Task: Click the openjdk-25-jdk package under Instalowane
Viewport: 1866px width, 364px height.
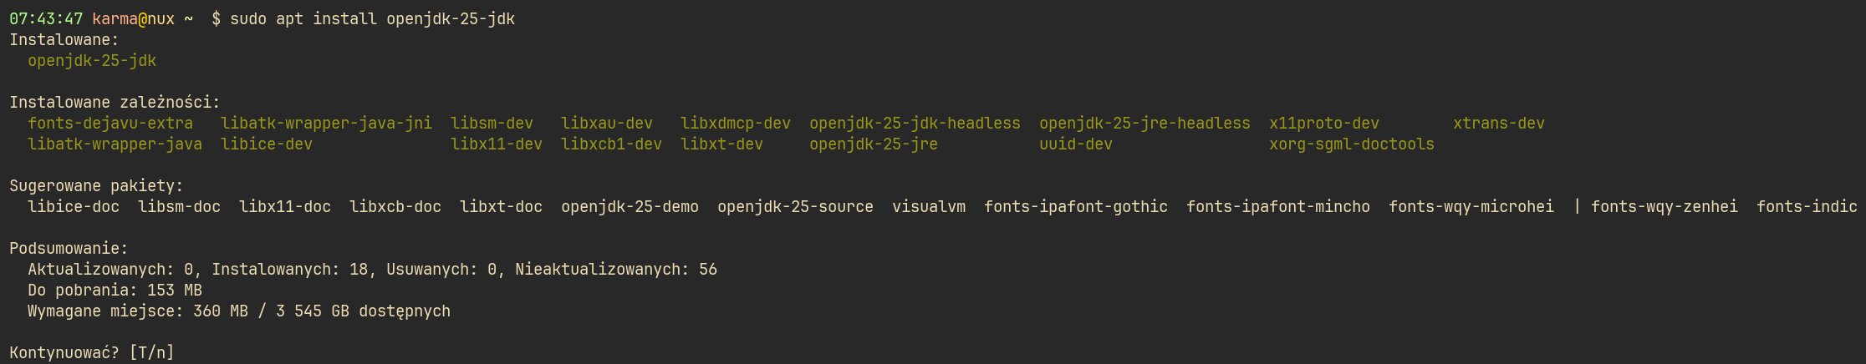Action: (92, 61)
